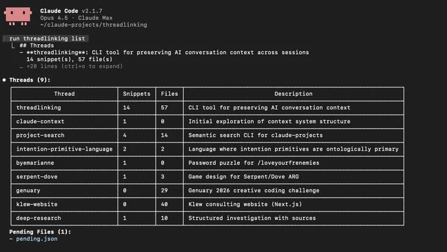
Task: Expand the +20 lines collapsed output
Action: [x=74, y=66]
